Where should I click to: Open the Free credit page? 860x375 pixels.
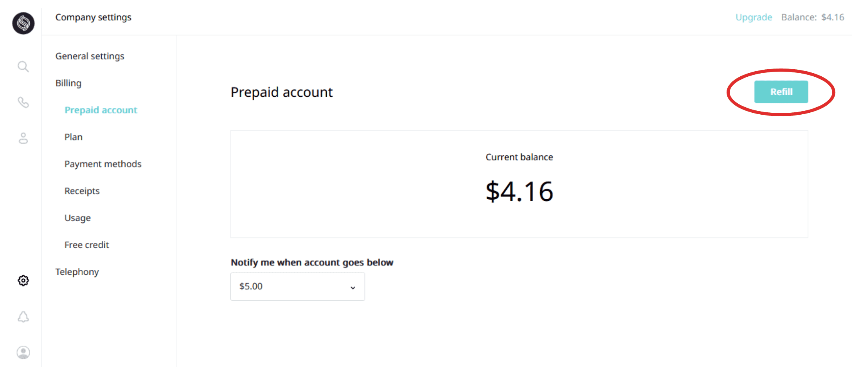click(86, 245)
